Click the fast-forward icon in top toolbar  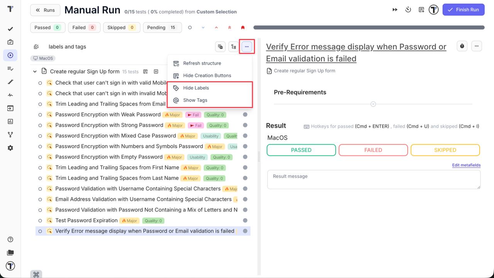click(394, 9)
